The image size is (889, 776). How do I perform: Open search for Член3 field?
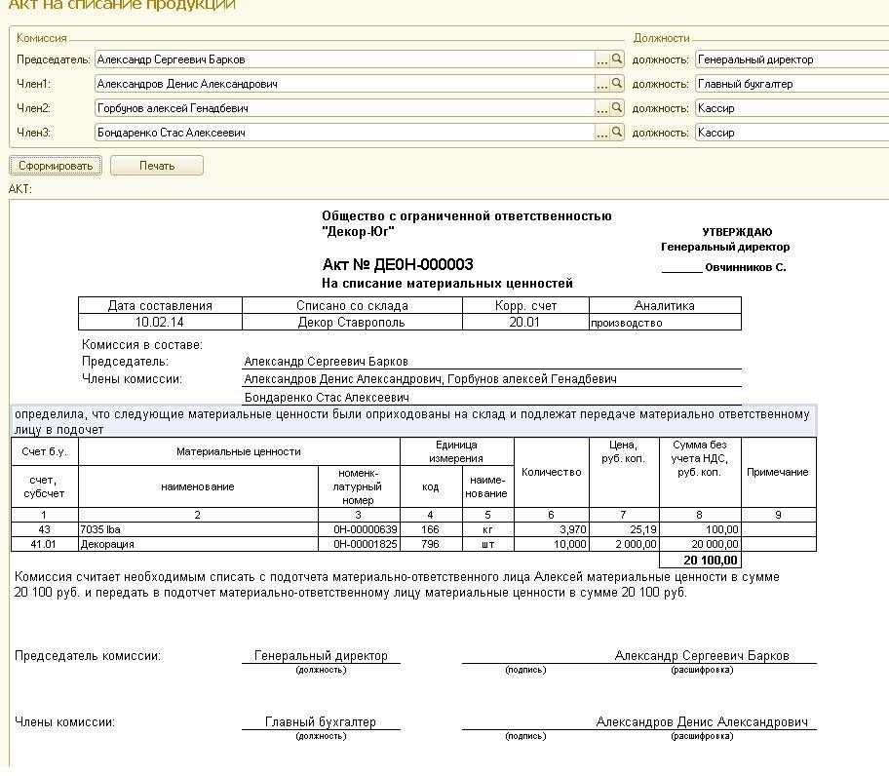coord(617,132)
